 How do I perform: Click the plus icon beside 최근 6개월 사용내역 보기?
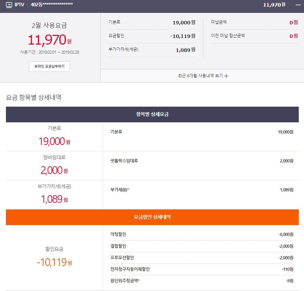226,76
